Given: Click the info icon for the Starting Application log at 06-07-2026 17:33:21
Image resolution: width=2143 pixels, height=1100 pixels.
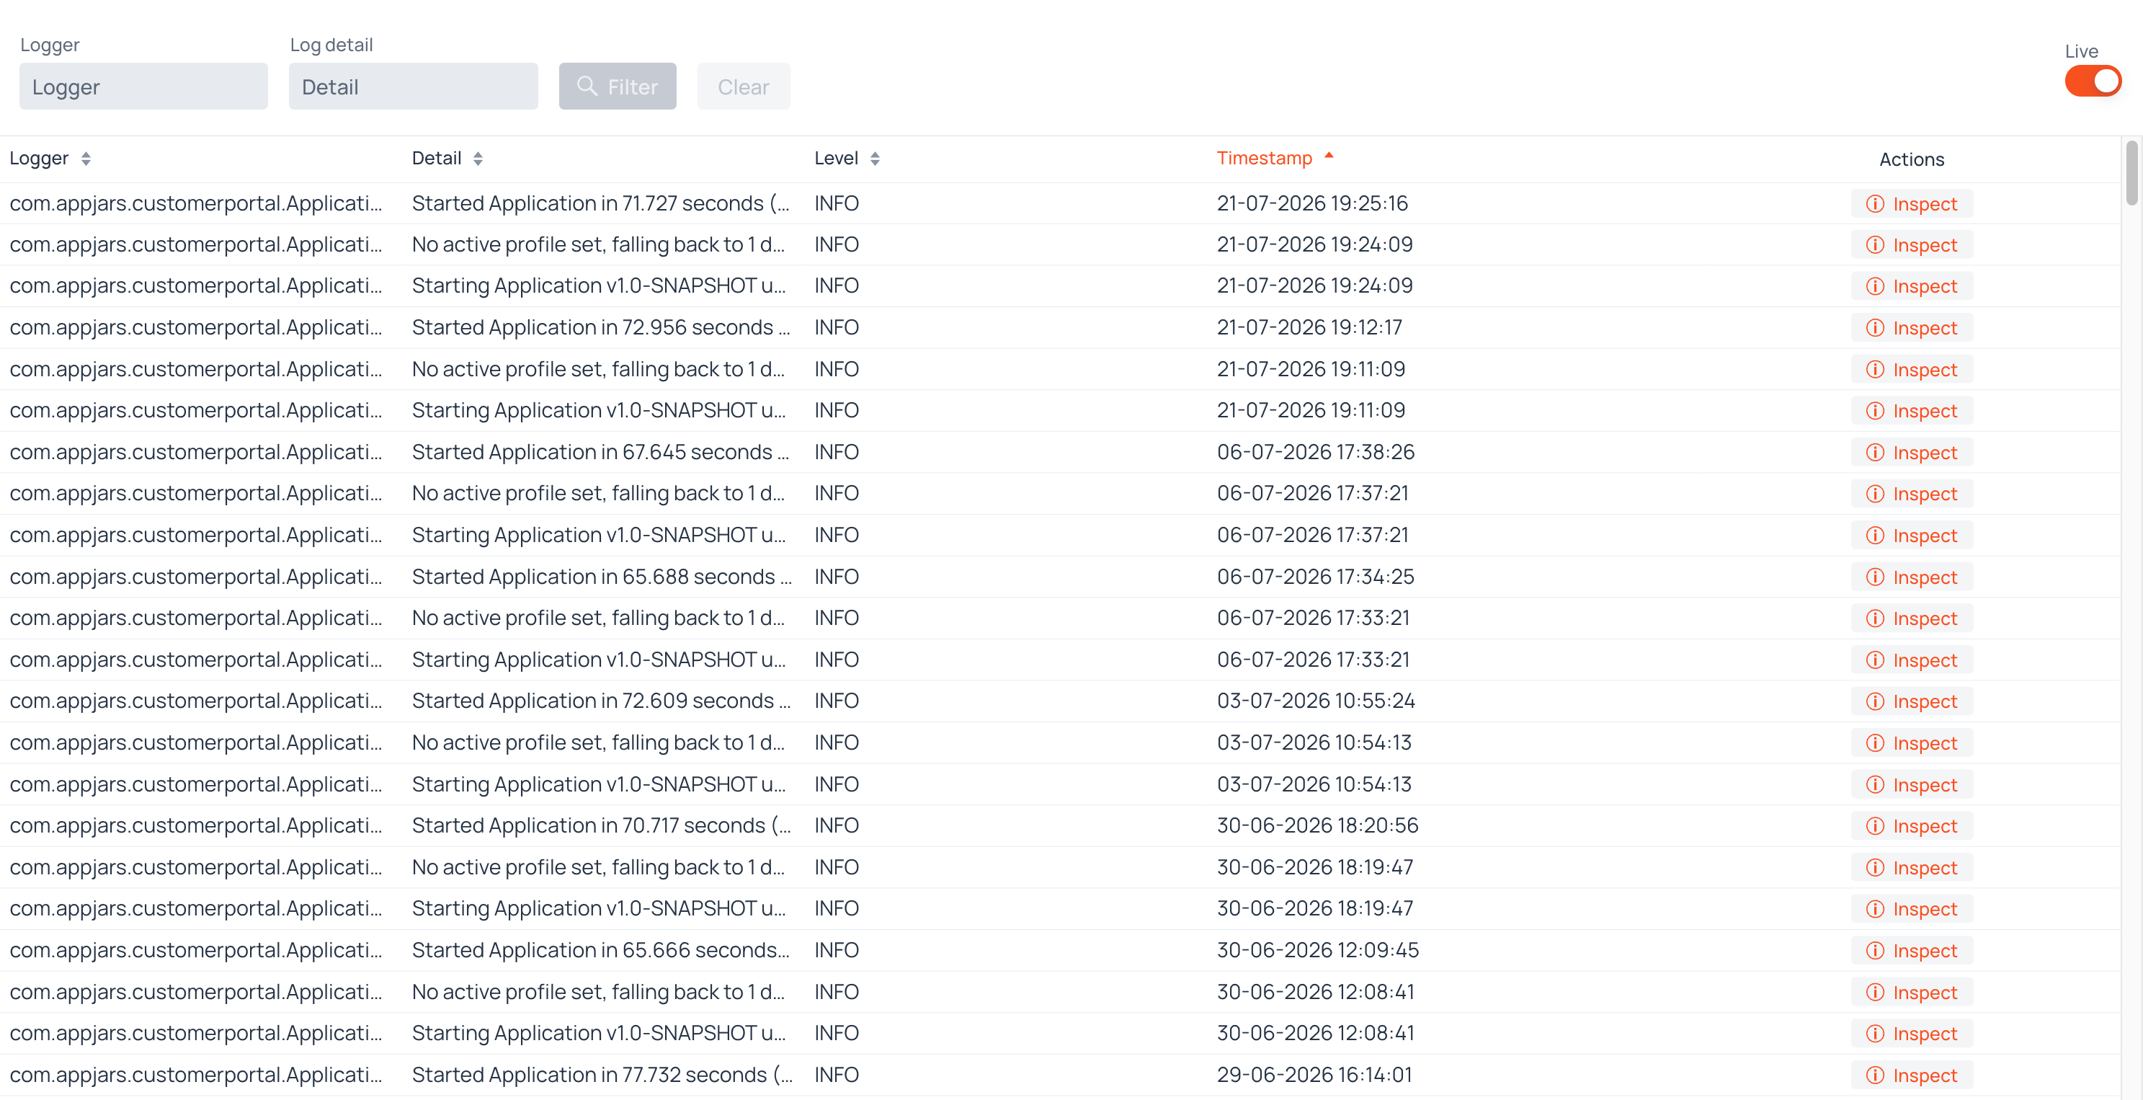Looking at the screenshot, I should [1875, 661].
